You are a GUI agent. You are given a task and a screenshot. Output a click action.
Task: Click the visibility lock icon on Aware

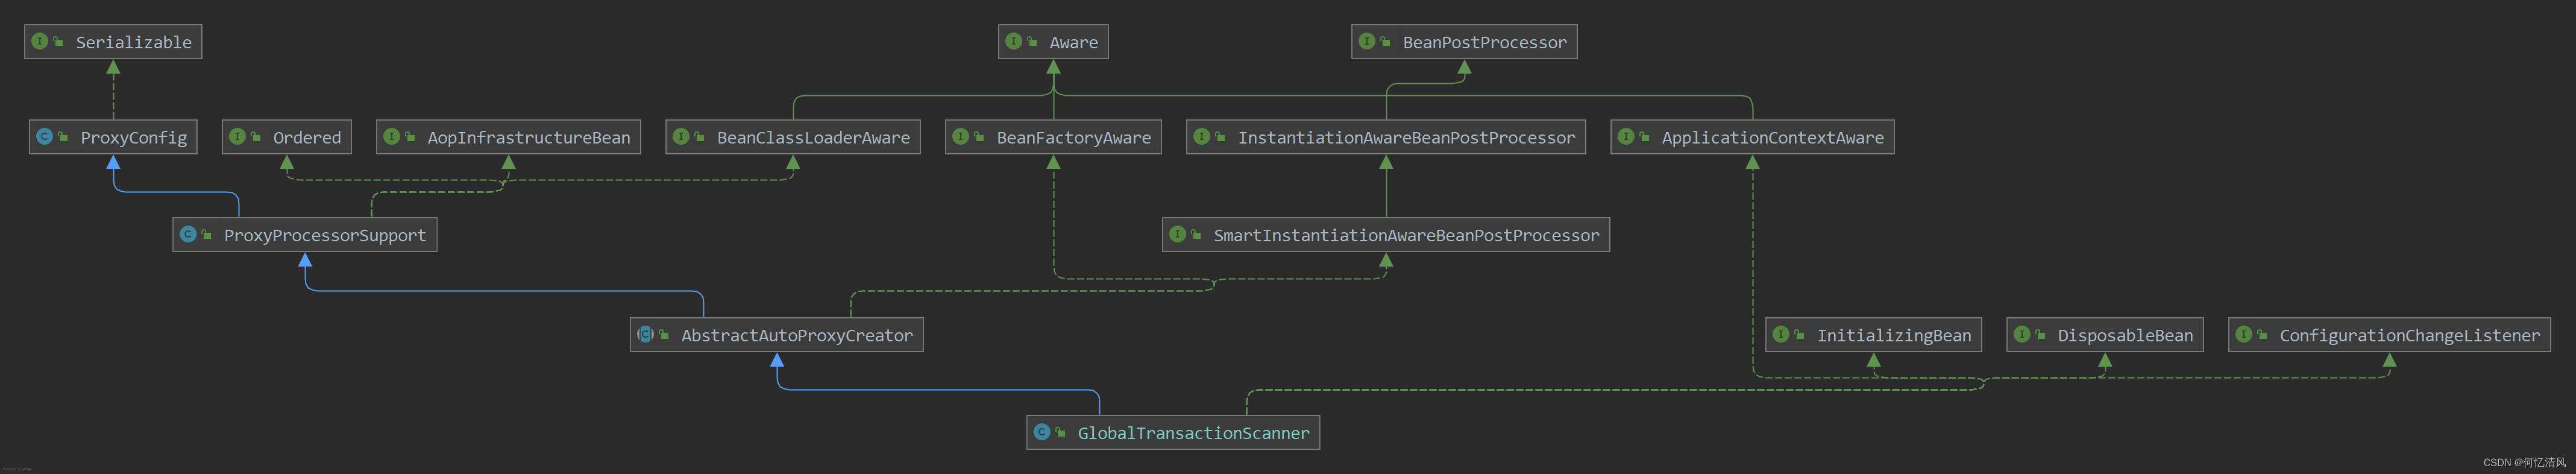pyautogui.click(x=1031, y=41)
